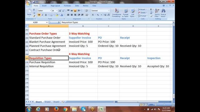The image size is (200, 112).
Task: Set Top Align for cell
Action: pos(68,11)
